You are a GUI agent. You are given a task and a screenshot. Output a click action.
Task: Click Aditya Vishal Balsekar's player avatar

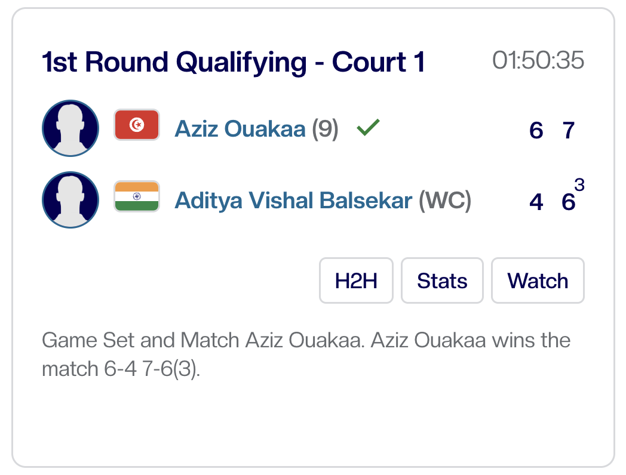click(70, 200)
